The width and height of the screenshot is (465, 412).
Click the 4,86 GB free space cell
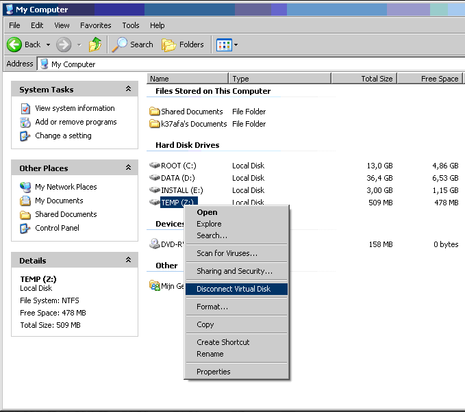(x=445, y=166)
